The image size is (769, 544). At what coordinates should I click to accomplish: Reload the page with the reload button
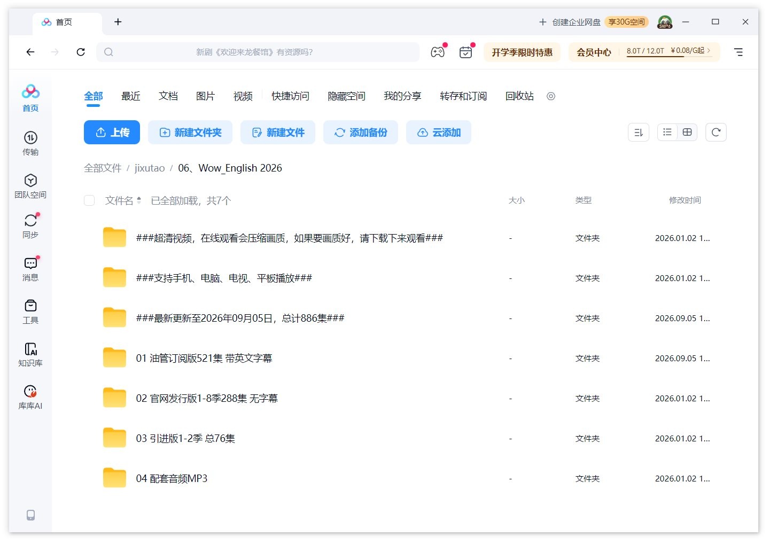click(x=81, y=52)
